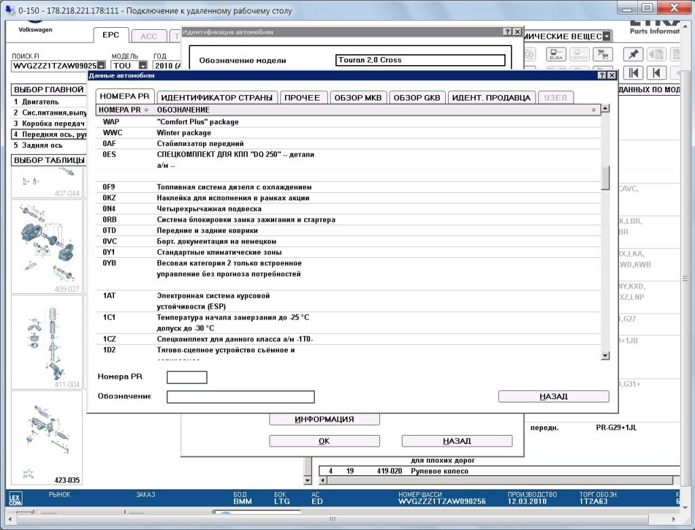The height and width of the screenshot is (530, 695).
Task: Click the LEXCON icon in status bar
Action: click(15, 499)
